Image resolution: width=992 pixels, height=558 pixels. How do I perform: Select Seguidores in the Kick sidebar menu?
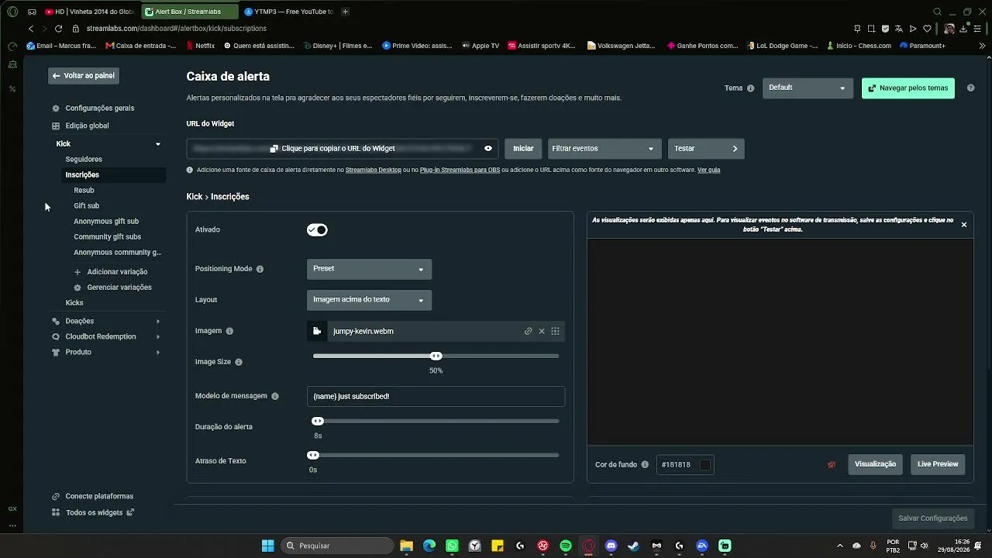click(x=84, y=160)
